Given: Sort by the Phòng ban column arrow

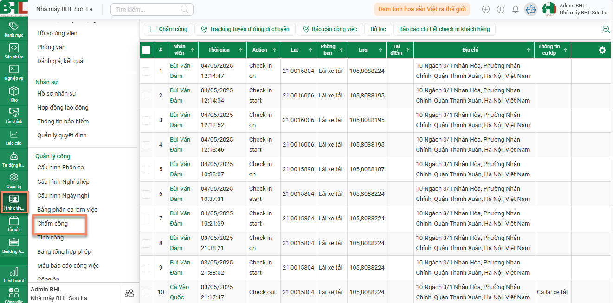Looking at the screenshot, I should [342, 50].
